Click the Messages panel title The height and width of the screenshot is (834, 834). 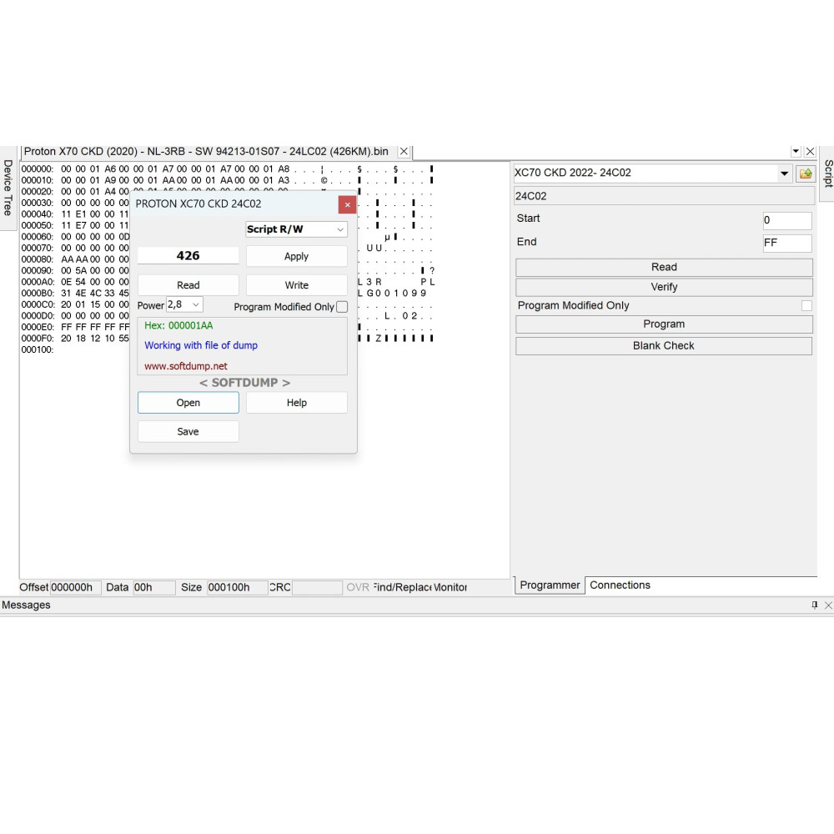click(x=26, y=605)
